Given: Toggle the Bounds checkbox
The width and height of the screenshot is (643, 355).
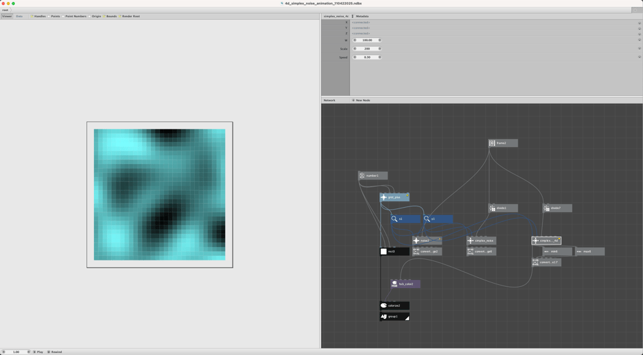Looking at the screenshot, I should pos(104,16).
